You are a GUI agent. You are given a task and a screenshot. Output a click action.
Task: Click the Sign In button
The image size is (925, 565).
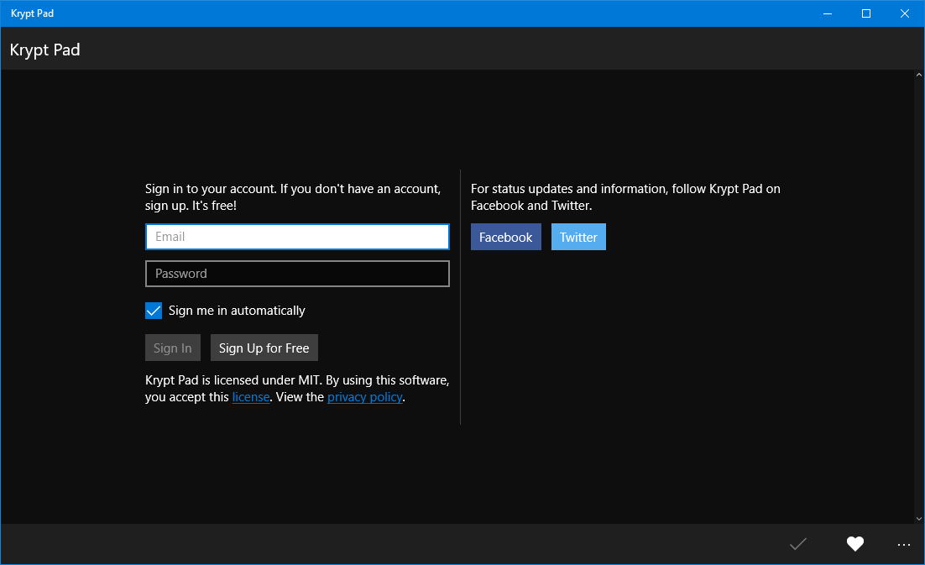[173, 348]
